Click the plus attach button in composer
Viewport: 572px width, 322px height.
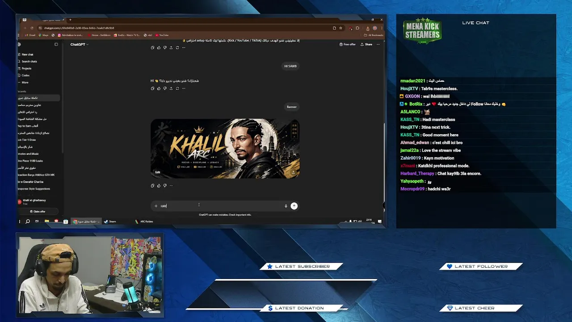[156, 206]
